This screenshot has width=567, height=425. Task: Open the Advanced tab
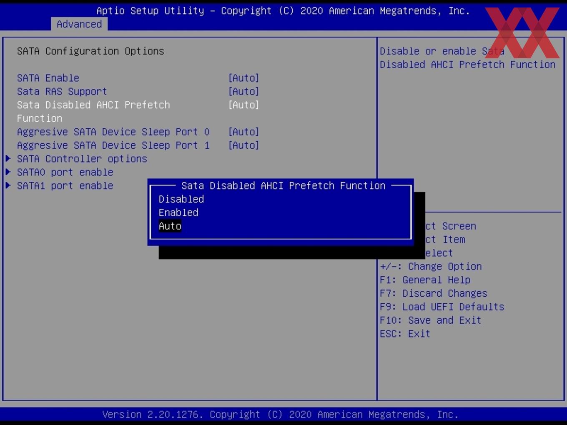[79, 24]
